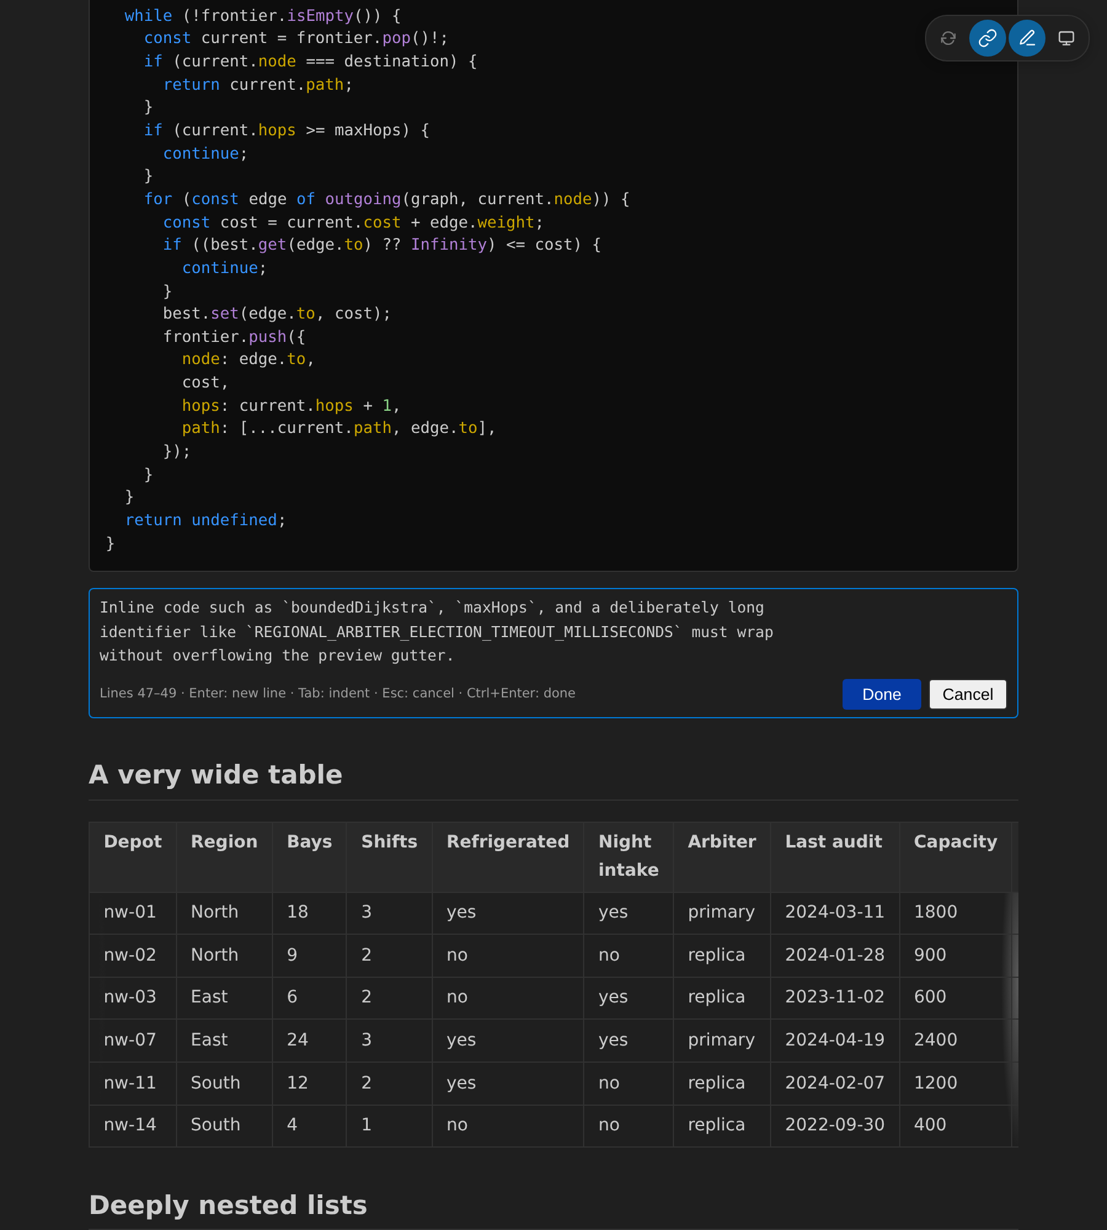
Task: Click the 2022-09-30 audit date cell
Action: click(835, 1125)
